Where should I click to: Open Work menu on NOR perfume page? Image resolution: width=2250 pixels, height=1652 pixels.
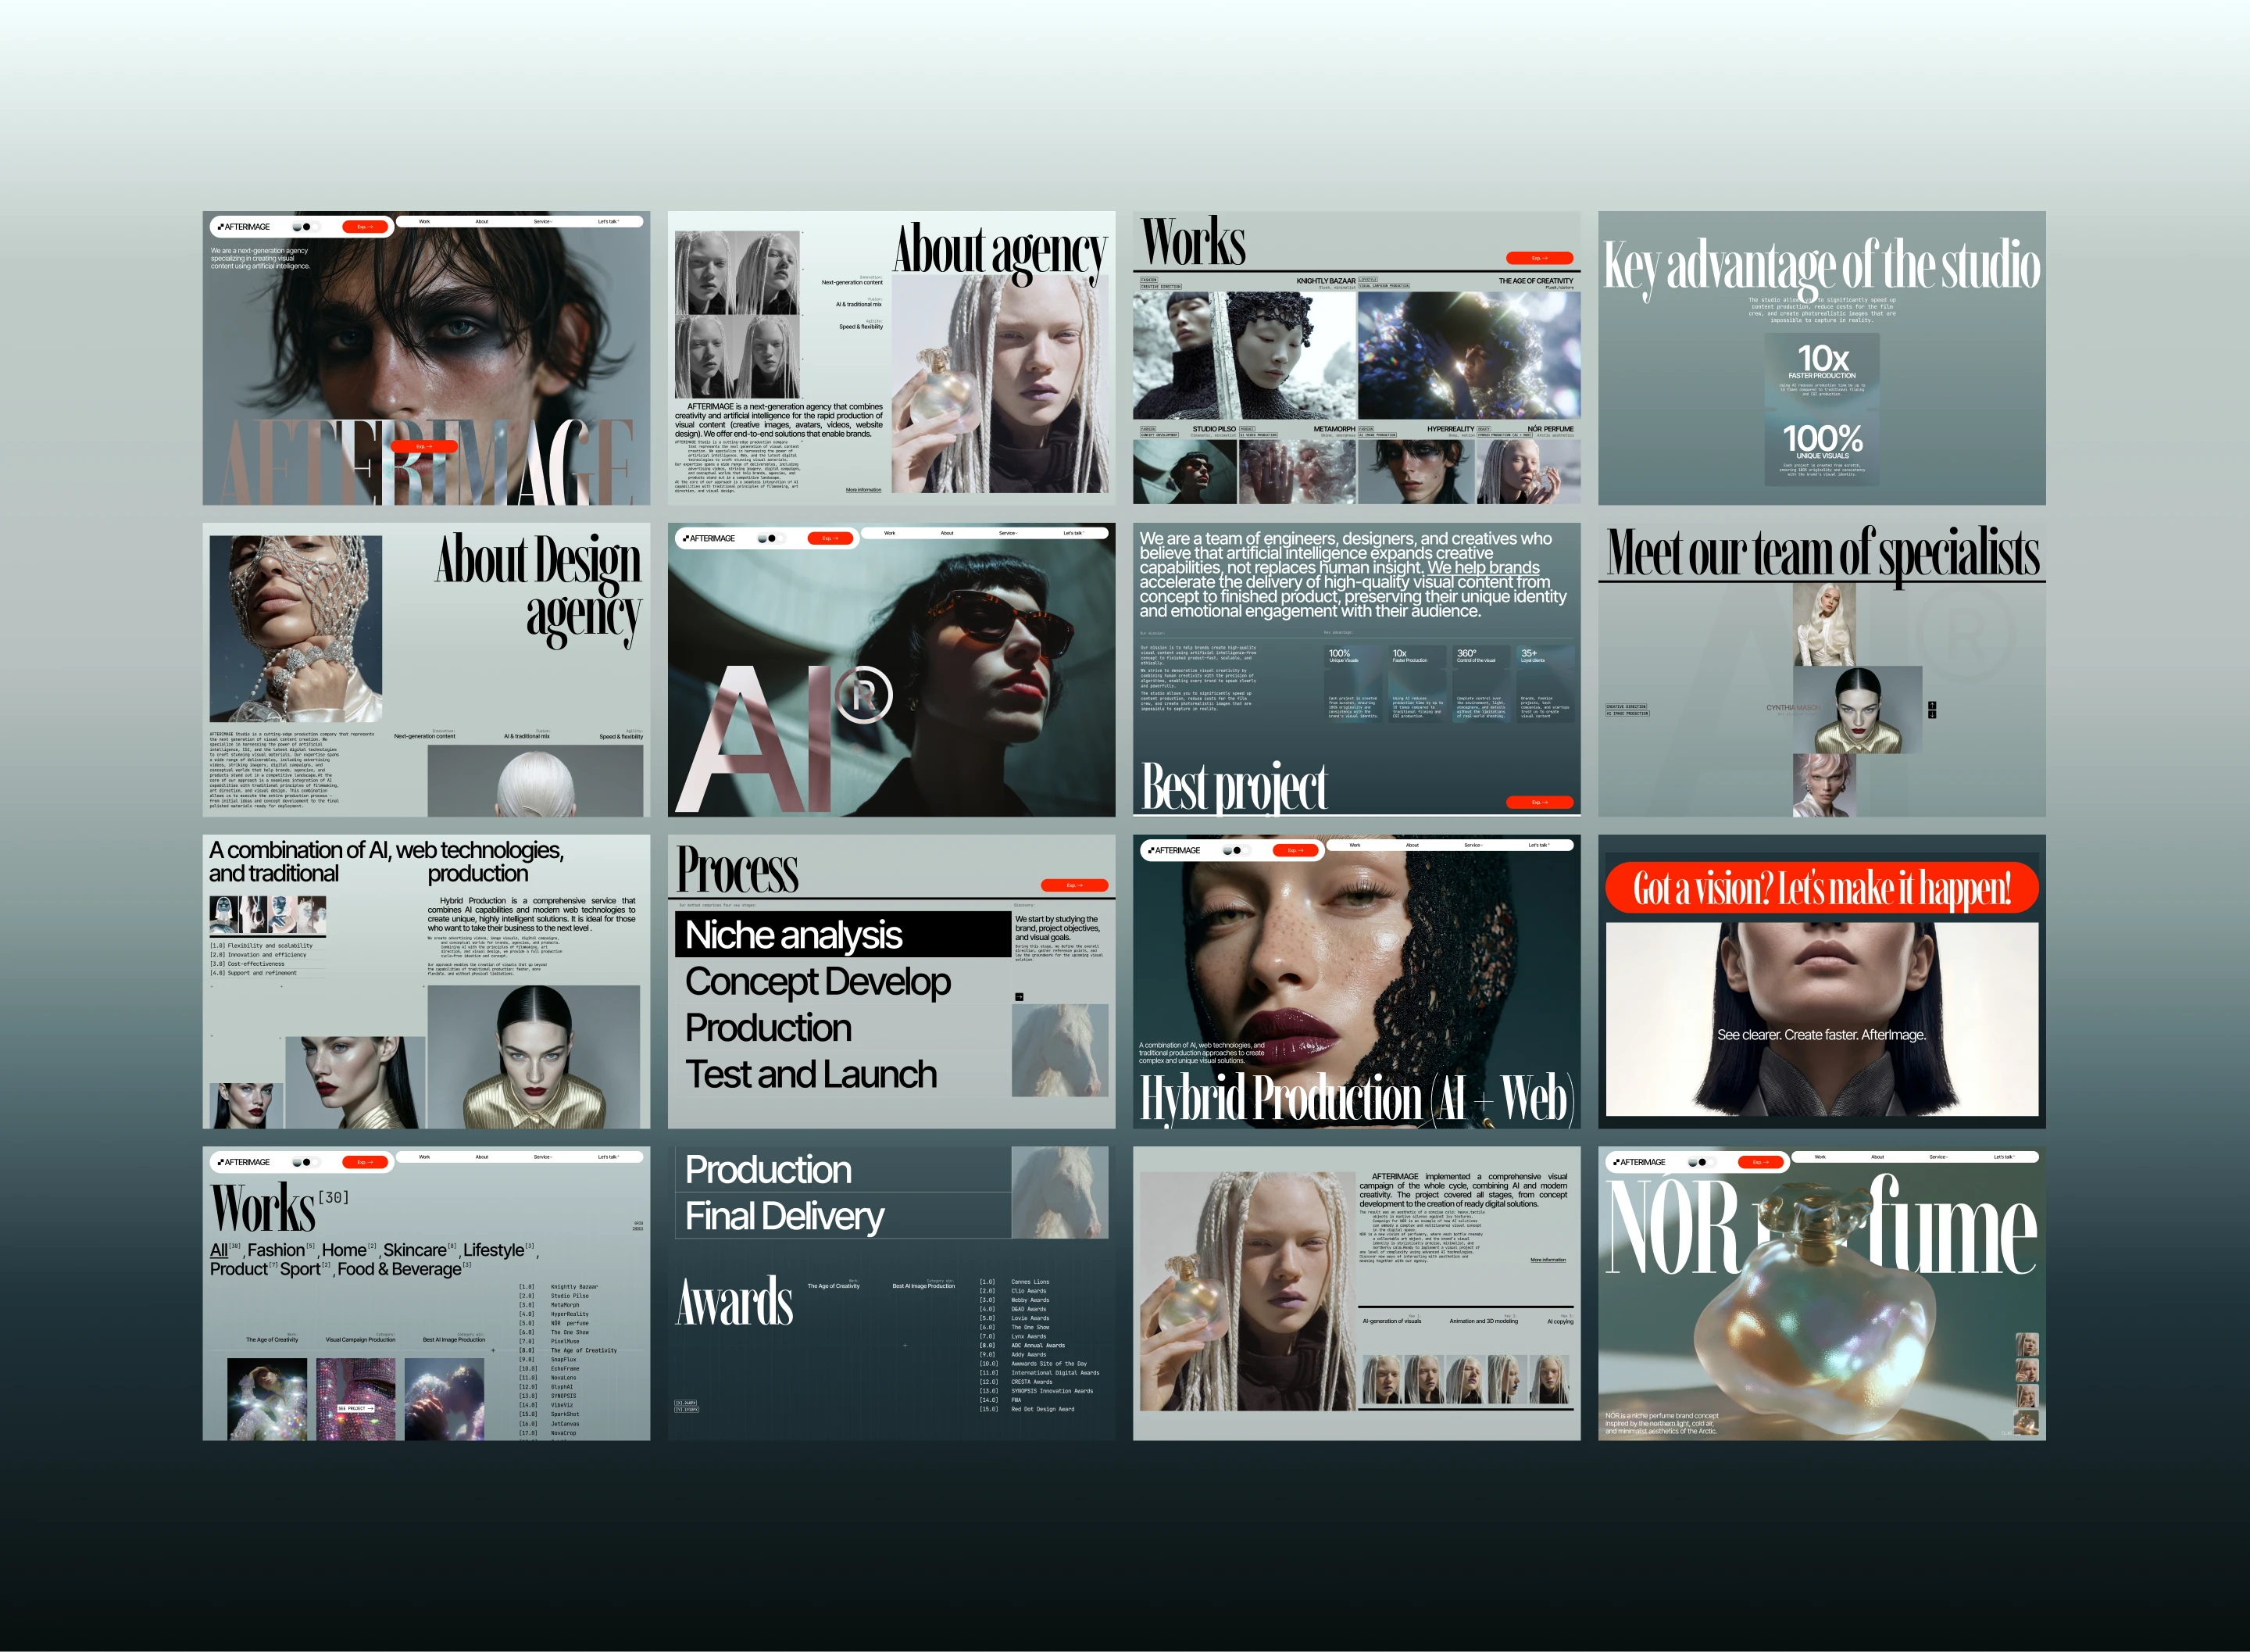click(1820, 1157)
